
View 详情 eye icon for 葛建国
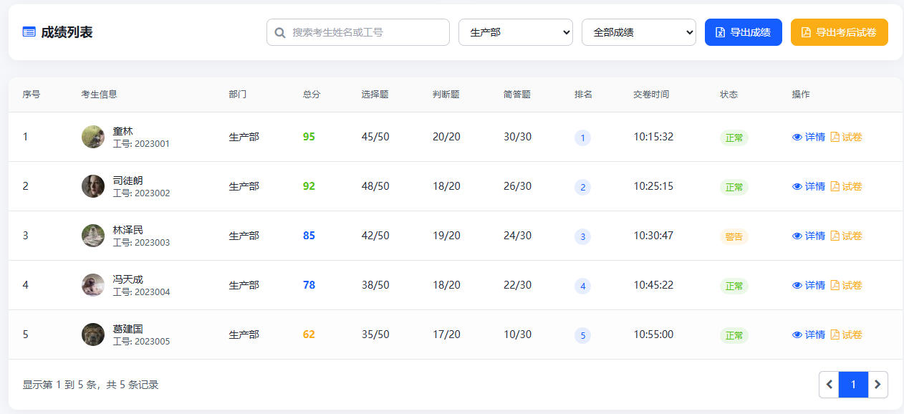tap(797, 334)
